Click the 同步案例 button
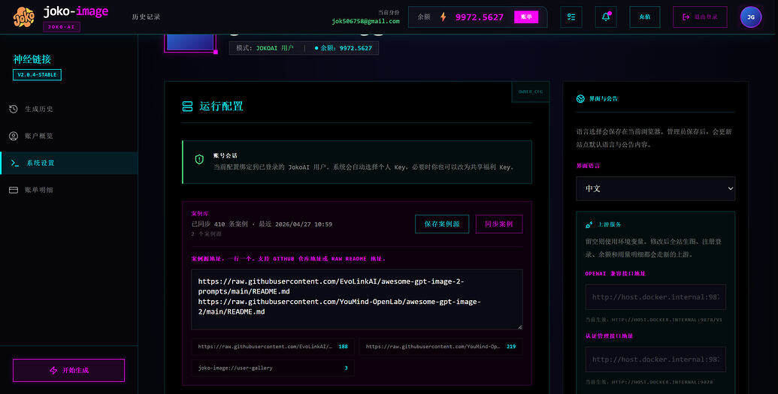The height and width of the screenshot is (394, 778). coord(498,224)
